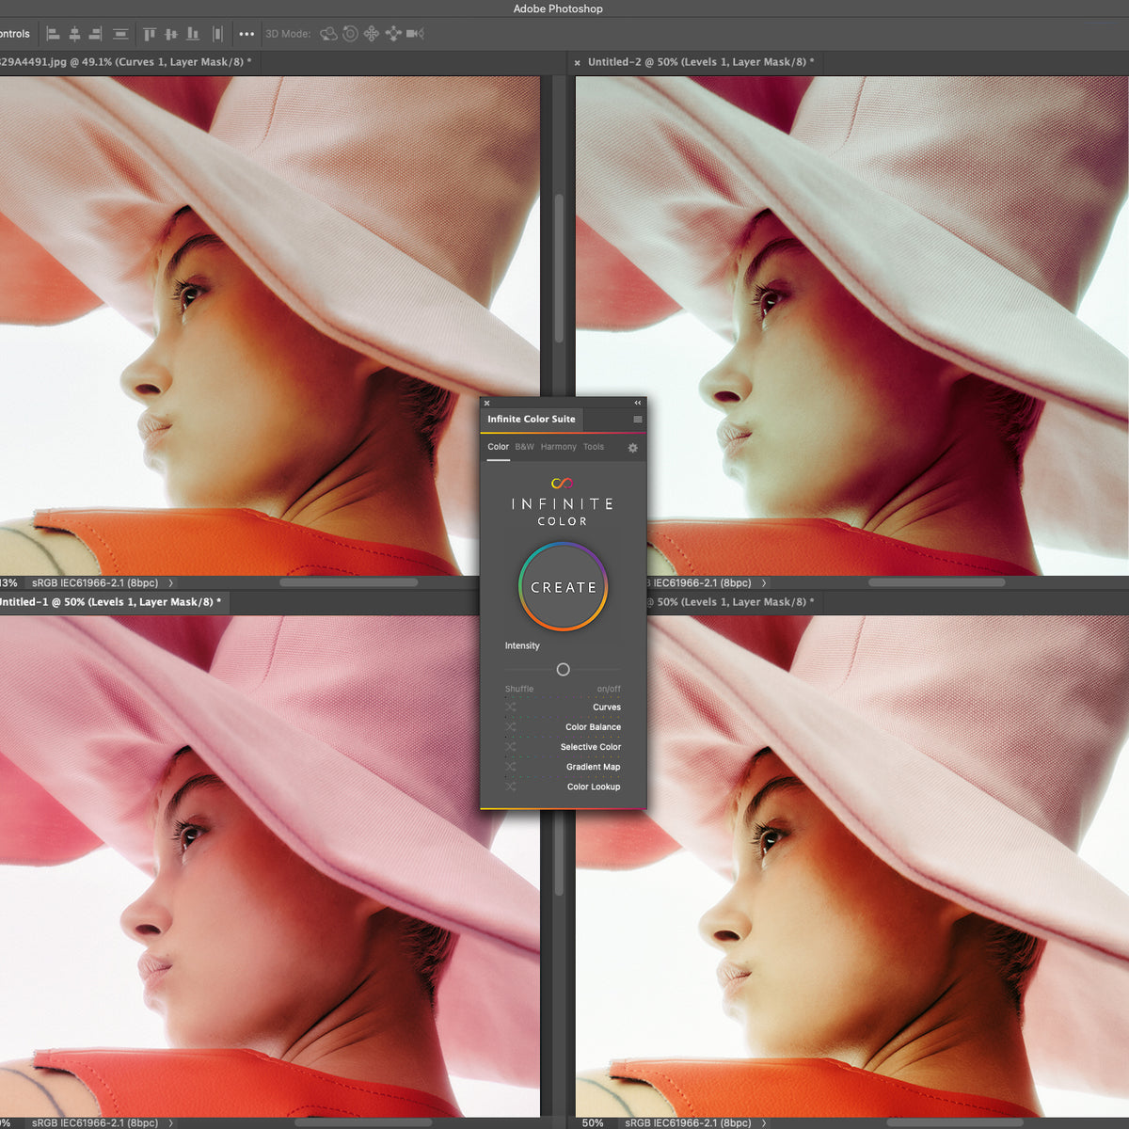Expand shuffle options for Color Lookup
1129x1129 pixels.
coord(510,787)
